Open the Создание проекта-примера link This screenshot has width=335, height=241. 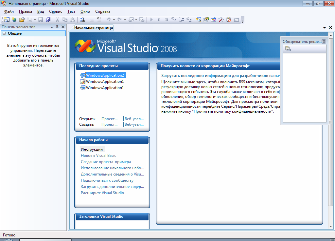(106, 162)
